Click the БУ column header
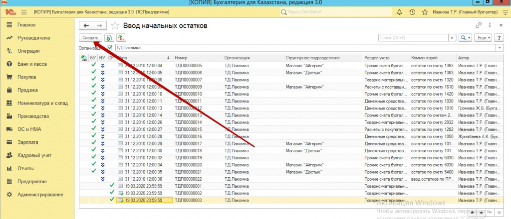 (93, 58)
